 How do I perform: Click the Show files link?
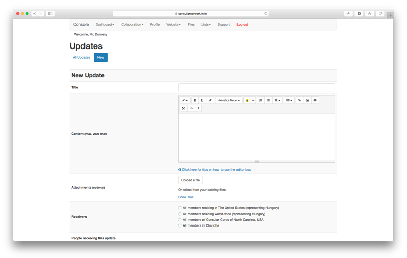click(186, 197)
